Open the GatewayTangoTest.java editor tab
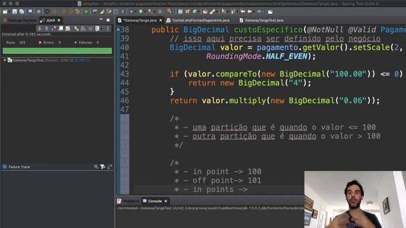This screenshot has height=228, width=406. tap(261, 20)
